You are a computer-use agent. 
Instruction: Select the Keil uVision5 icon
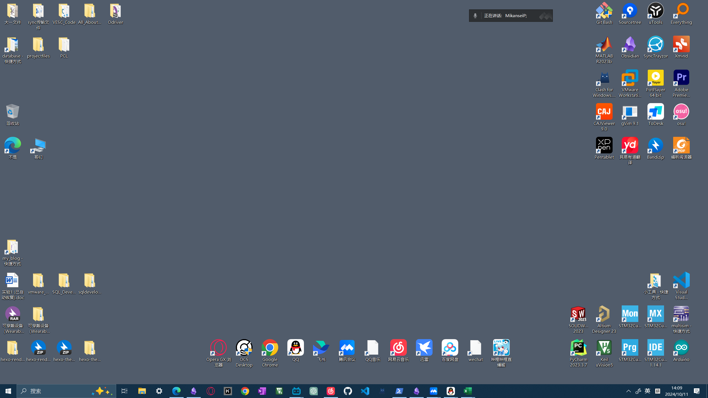[604, 354]
